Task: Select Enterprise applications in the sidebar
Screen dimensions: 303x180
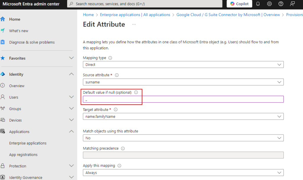Action: (28, 143)
